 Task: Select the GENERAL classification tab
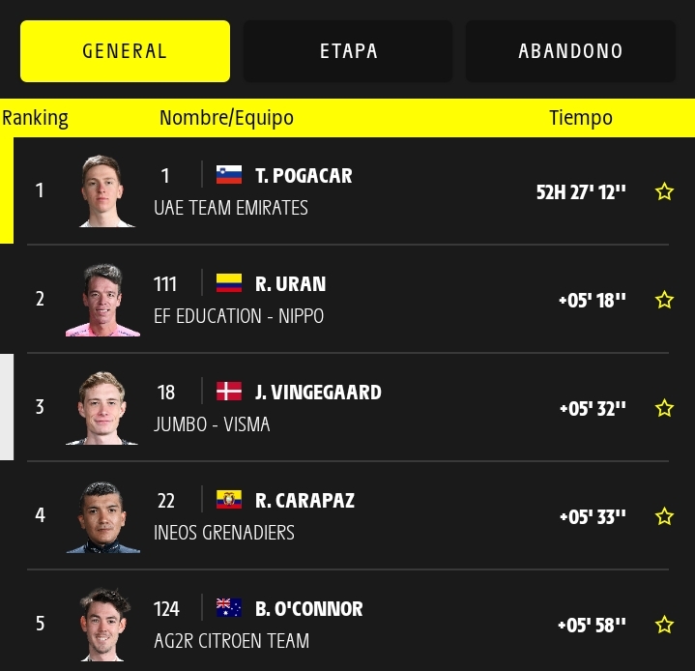(125, 51)
